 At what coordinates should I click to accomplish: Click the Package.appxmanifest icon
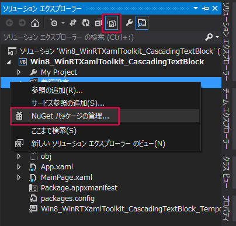pos(33,188)
